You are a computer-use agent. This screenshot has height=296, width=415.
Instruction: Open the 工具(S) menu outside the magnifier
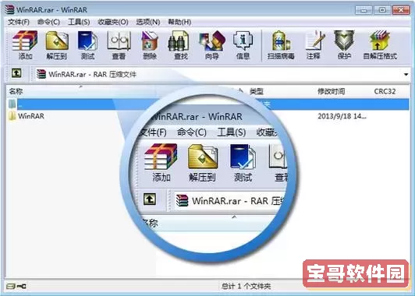coord(79,22)
